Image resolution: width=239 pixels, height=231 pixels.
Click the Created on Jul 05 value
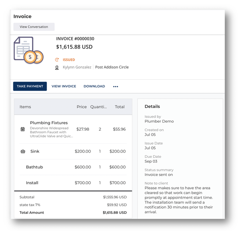coord(150,135)
